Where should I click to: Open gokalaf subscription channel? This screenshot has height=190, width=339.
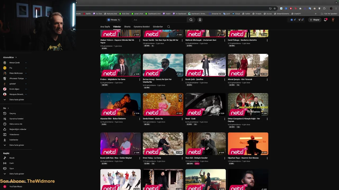12,84
